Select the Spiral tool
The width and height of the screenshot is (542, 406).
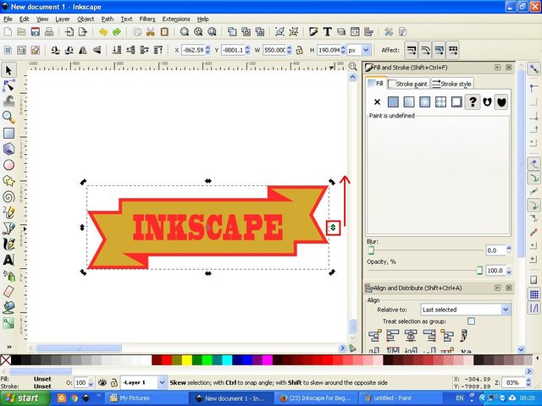click(8, 196)
